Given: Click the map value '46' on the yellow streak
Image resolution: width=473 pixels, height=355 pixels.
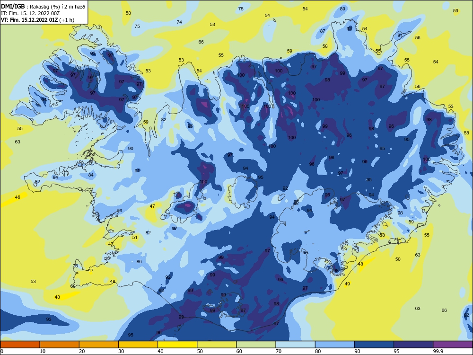Looking at the screenshot, I should pyautogui.click(x=18, y=197).
